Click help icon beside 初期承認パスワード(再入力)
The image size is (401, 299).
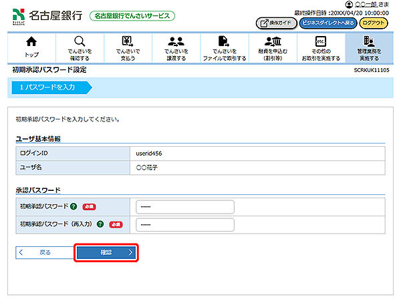[100, 224]
